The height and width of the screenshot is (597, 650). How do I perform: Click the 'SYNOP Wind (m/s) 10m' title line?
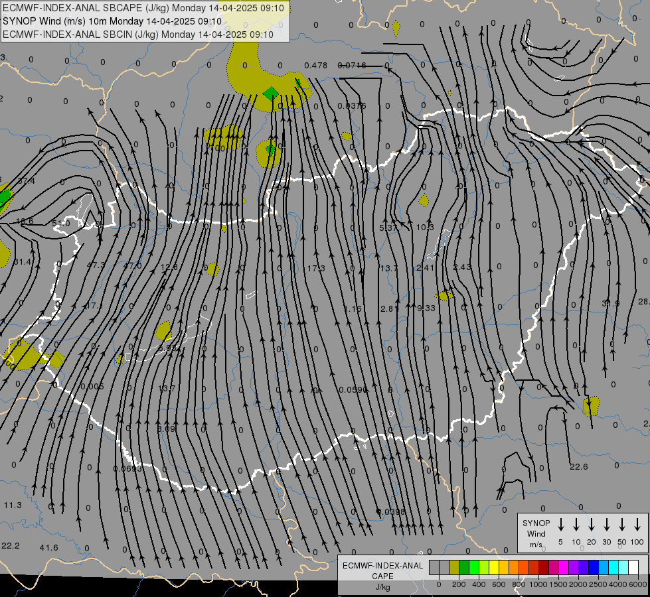tap(112, 21)
